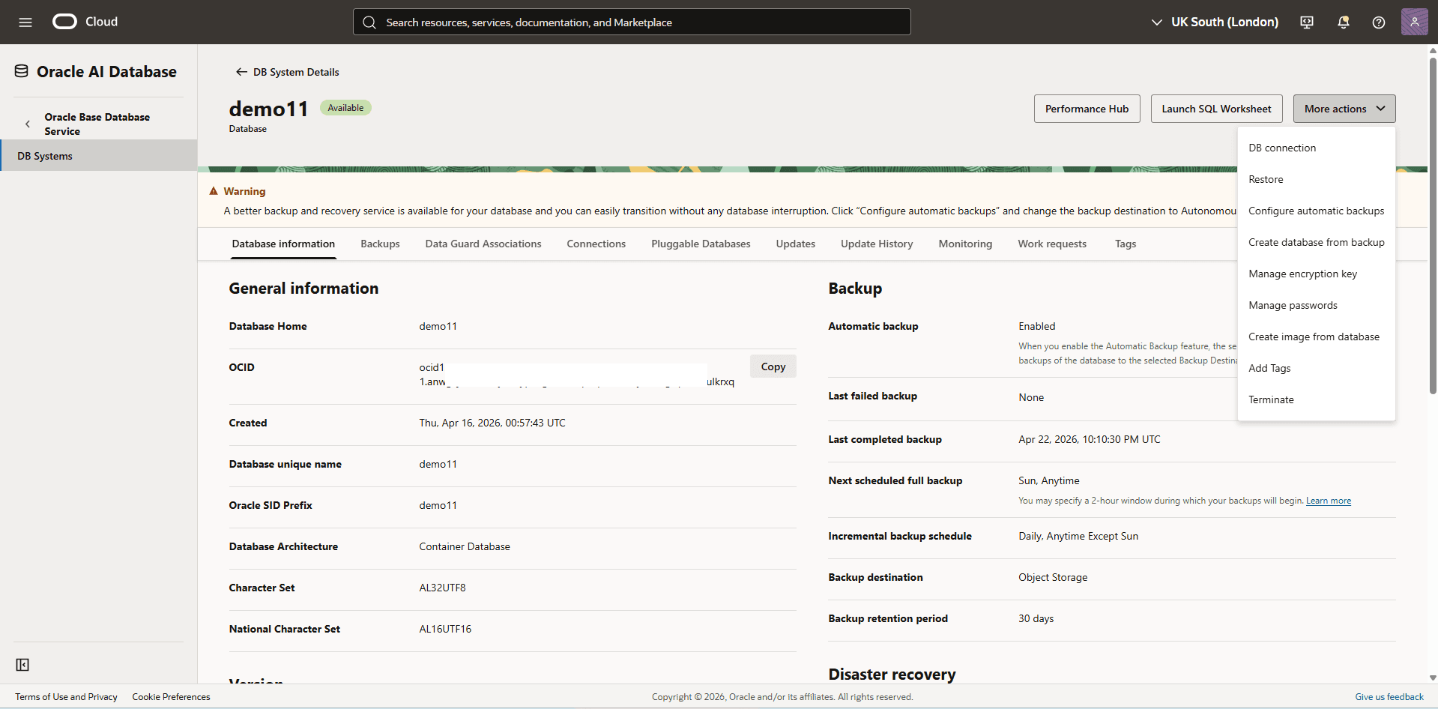
Task: Click the Warning triangle icon
Action: tap(214, 191)
